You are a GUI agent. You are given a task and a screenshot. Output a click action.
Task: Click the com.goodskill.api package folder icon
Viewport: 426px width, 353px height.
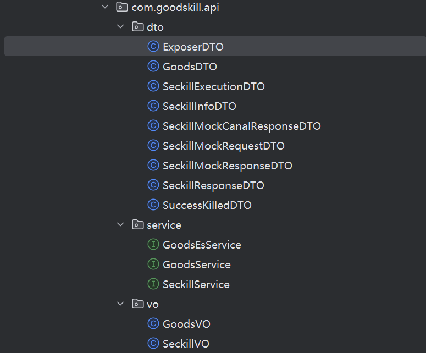click(x=121, y=7)
